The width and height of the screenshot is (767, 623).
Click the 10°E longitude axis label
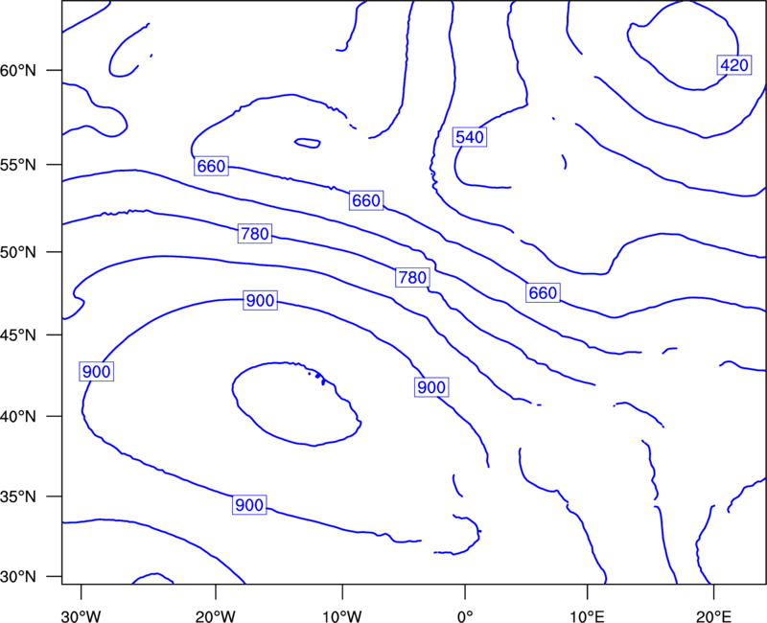587,616
